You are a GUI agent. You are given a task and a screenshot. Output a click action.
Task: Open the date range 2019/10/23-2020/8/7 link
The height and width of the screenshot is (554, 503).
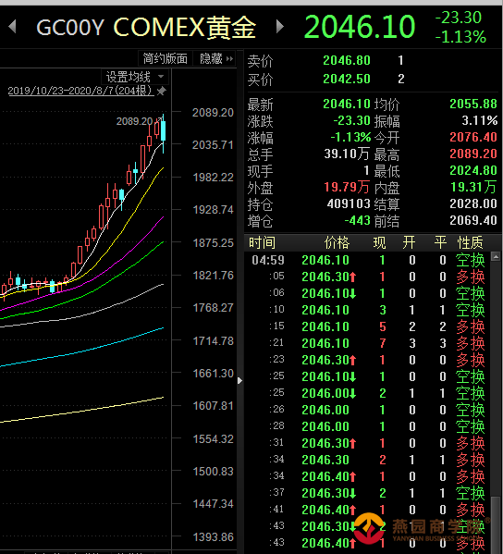(x=80, y=91)
